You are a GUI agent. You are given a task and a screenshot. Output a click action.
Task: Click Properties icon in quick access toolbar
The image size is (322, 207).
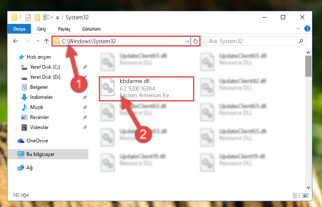28,18
